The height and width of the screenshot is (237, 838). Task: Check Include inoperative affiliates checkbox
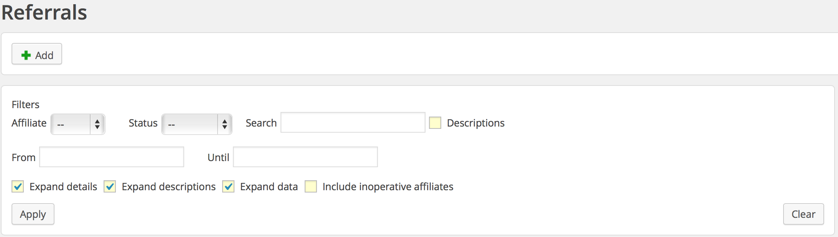[311, 186]
